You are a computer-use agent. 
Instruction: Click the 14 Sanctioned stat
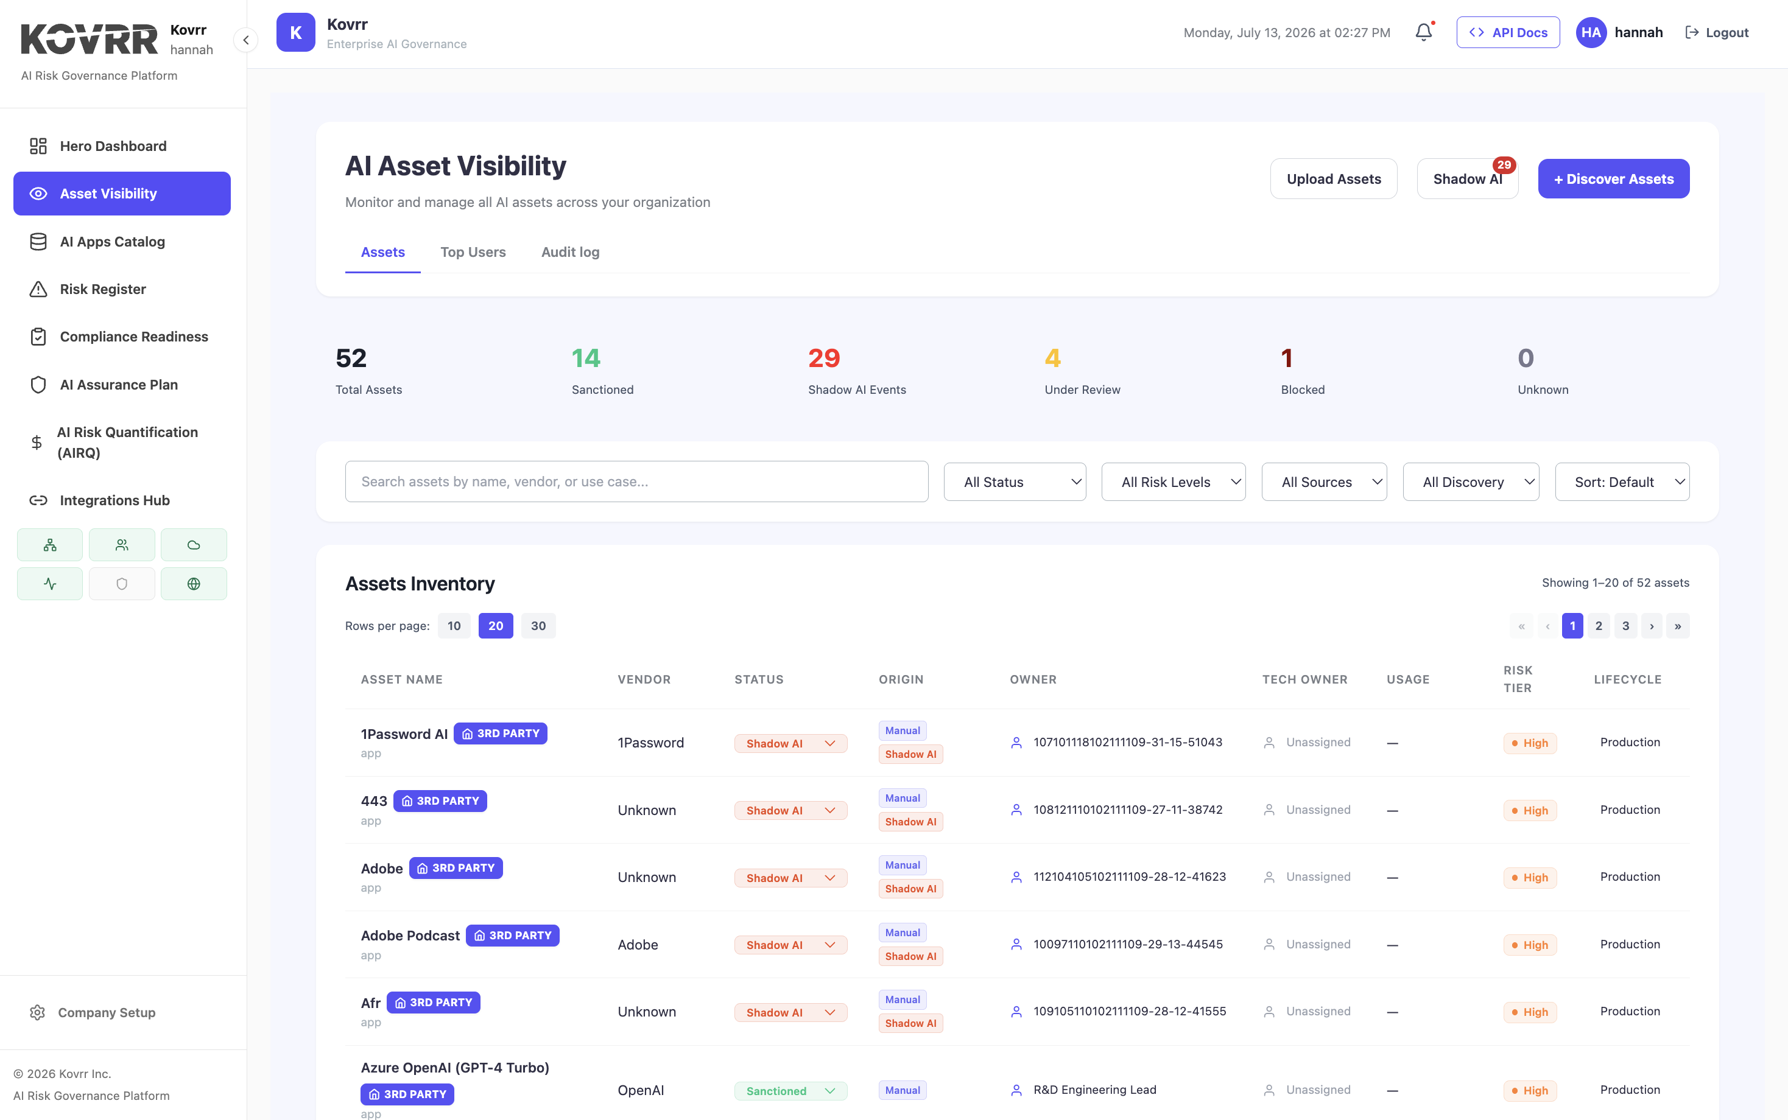[x=602, y=371]
